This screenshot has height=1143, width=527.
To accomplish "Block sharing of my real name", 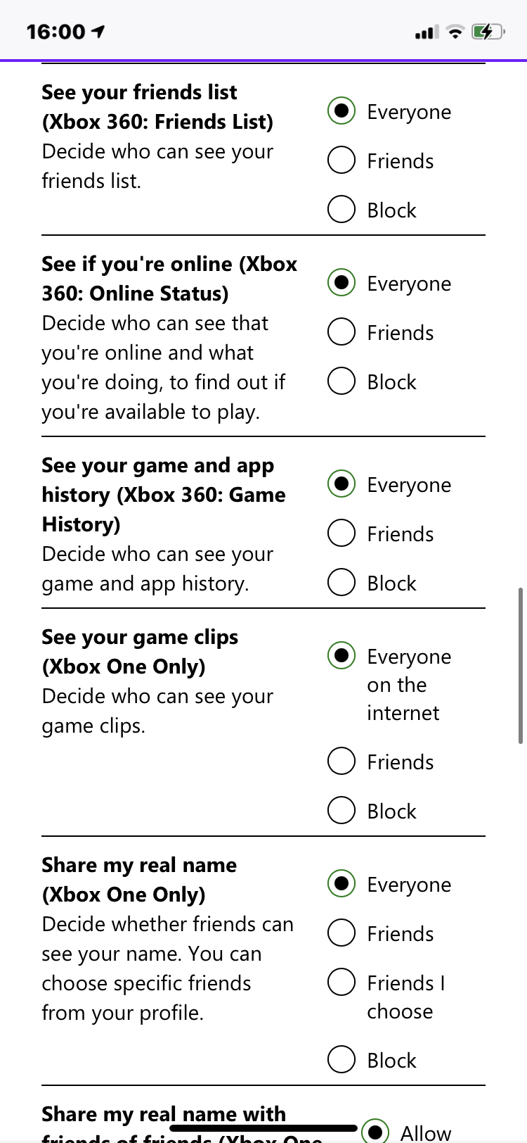I will pos(341,1060).
